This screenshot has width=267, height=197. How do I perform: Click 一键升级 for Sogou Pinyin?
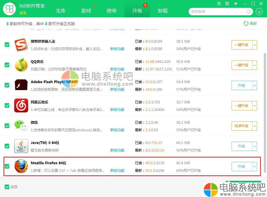(x=242, y=45)
